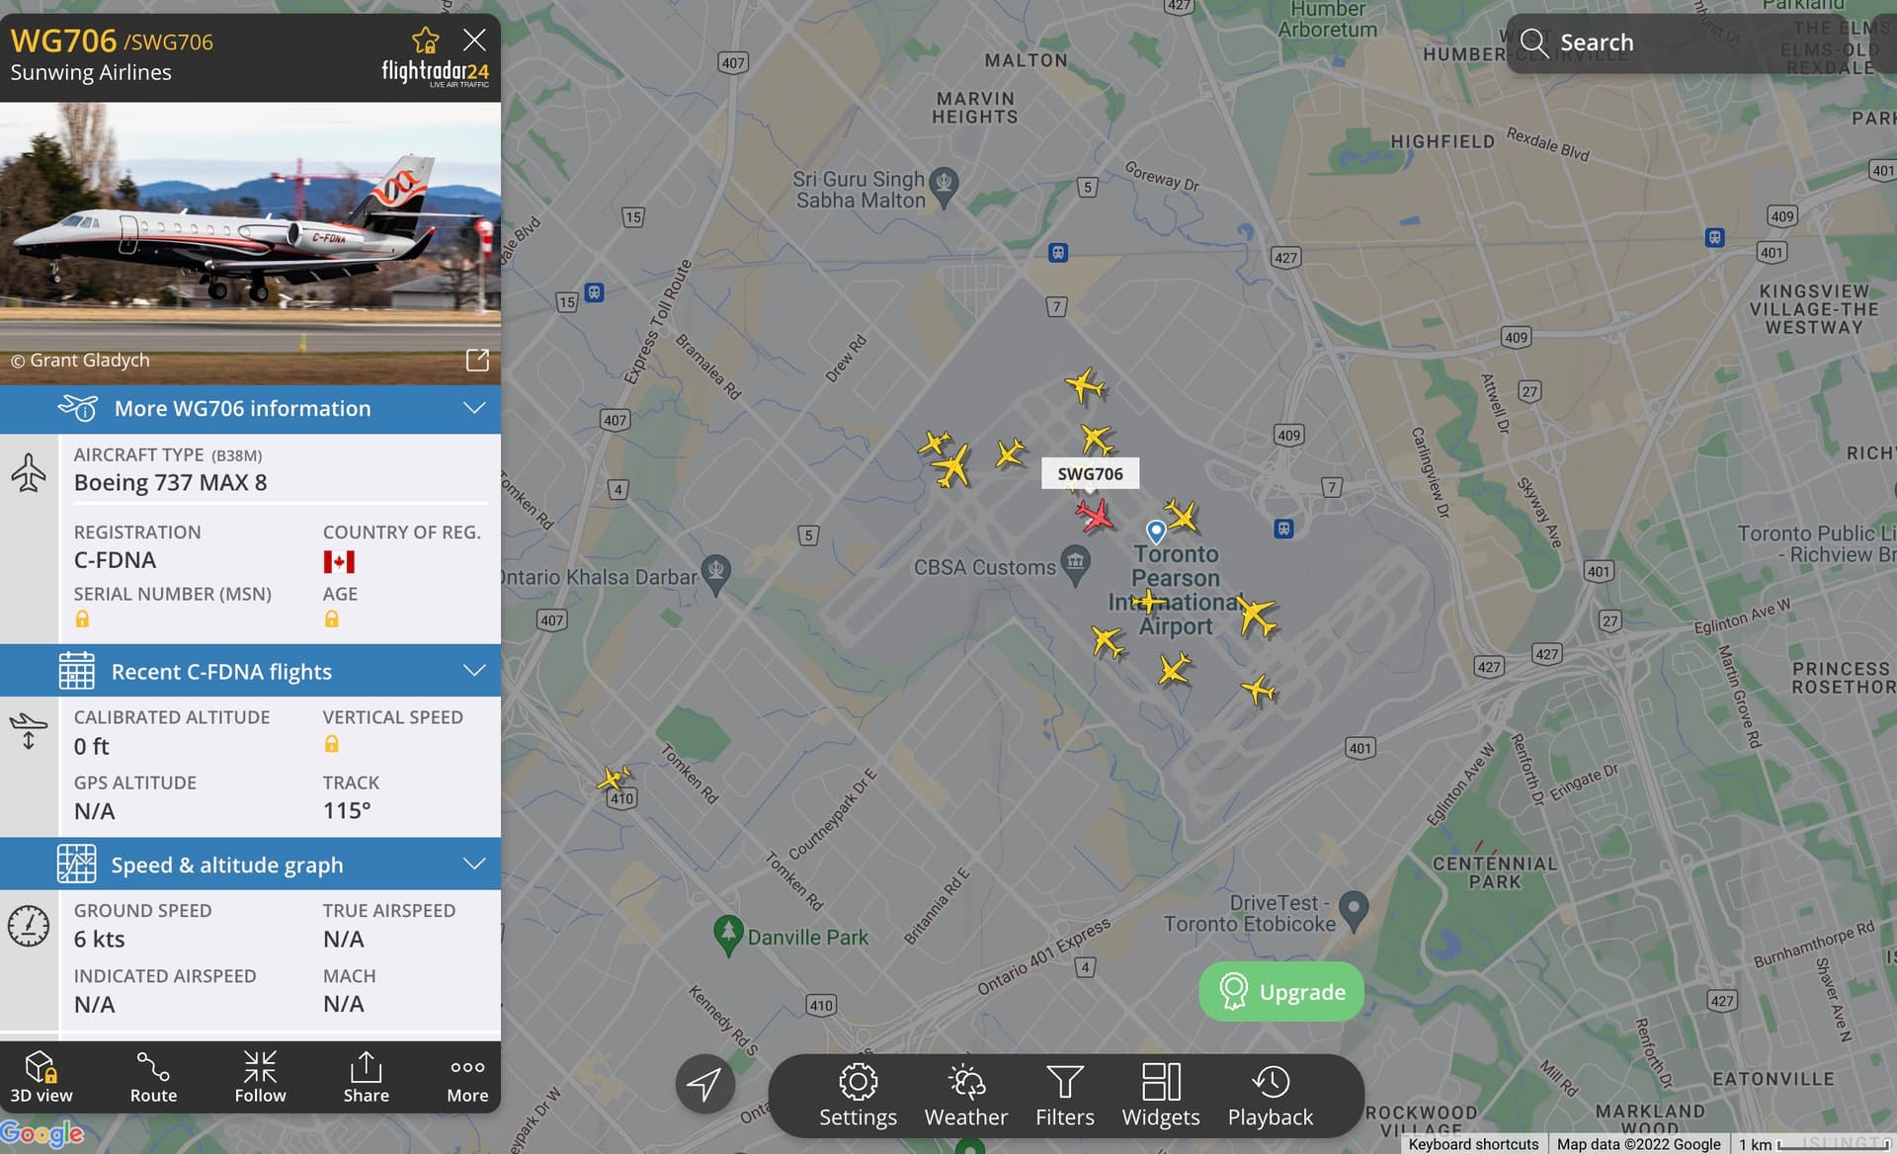Expand Recent C-FDNA flights section
Image resolution: width=1897 pixels, height=1154 pixels.
pyautogui.click(x=250, y=672)
